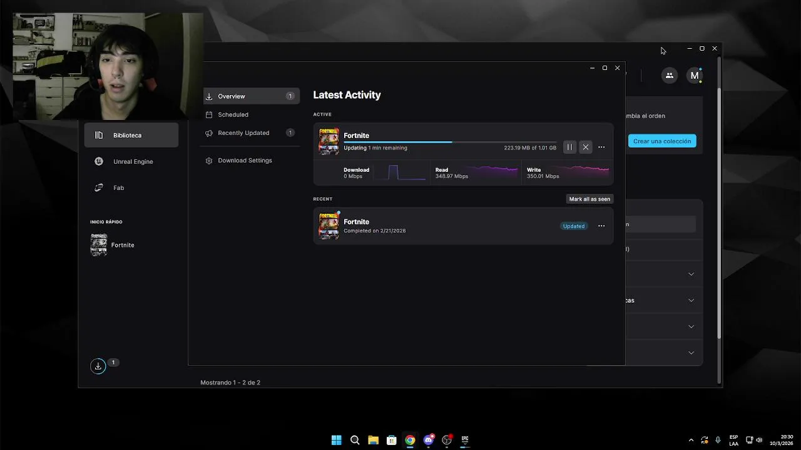Click the 'INICIO RÁPIDO' section label

tap(106, 222)
